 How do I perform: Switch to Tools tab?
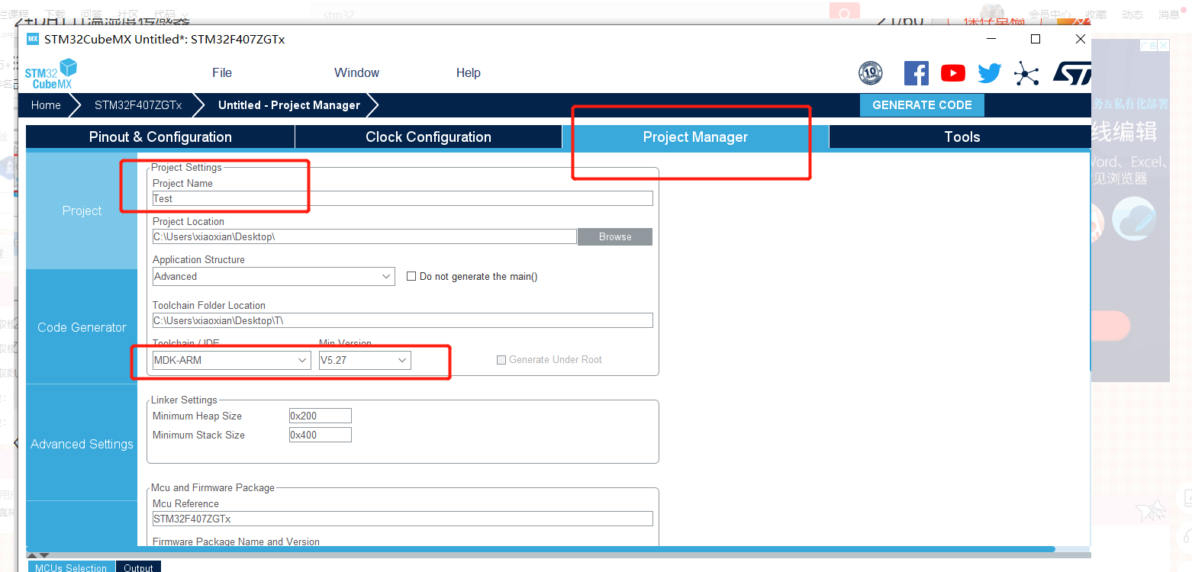click(x=962, y=137)
